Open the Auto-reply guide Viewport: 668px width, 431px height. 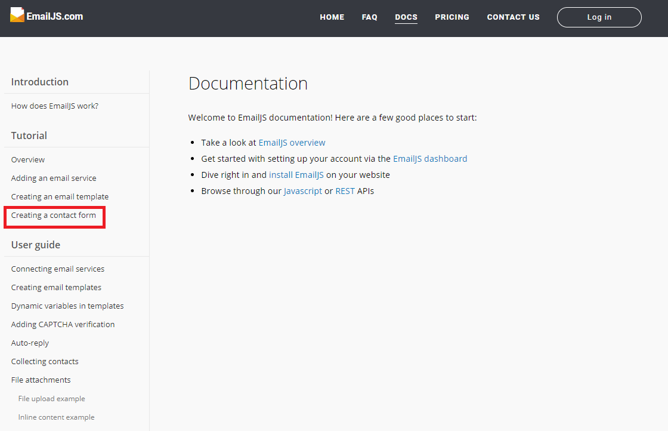(30, 343)
